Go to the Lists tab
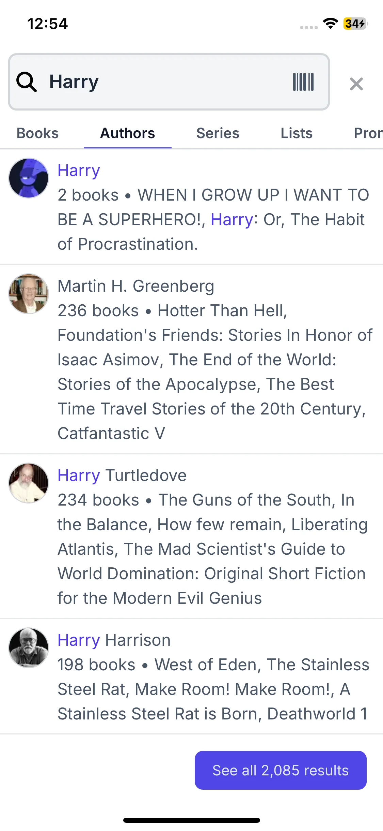The width and height of the screenshot is (383, 831). [296, 133]
